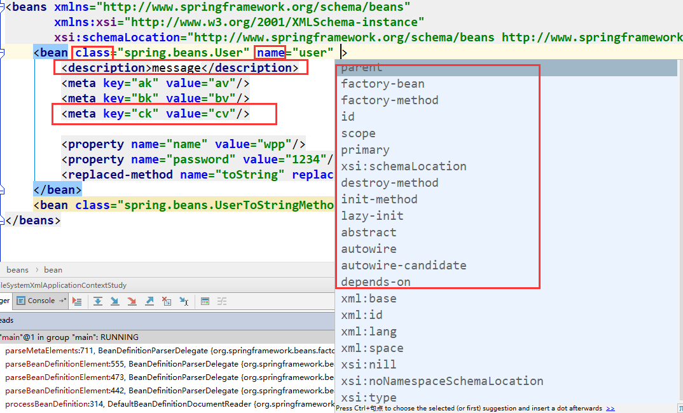Choose 'factory-bean' from the completion popup
The image size is (683, 413).
[506, 84]
